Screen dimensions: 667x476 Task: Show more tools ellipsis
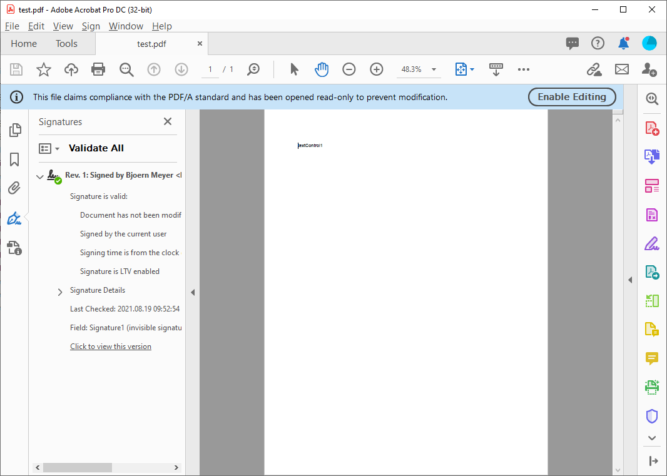[x=524, y=69]
